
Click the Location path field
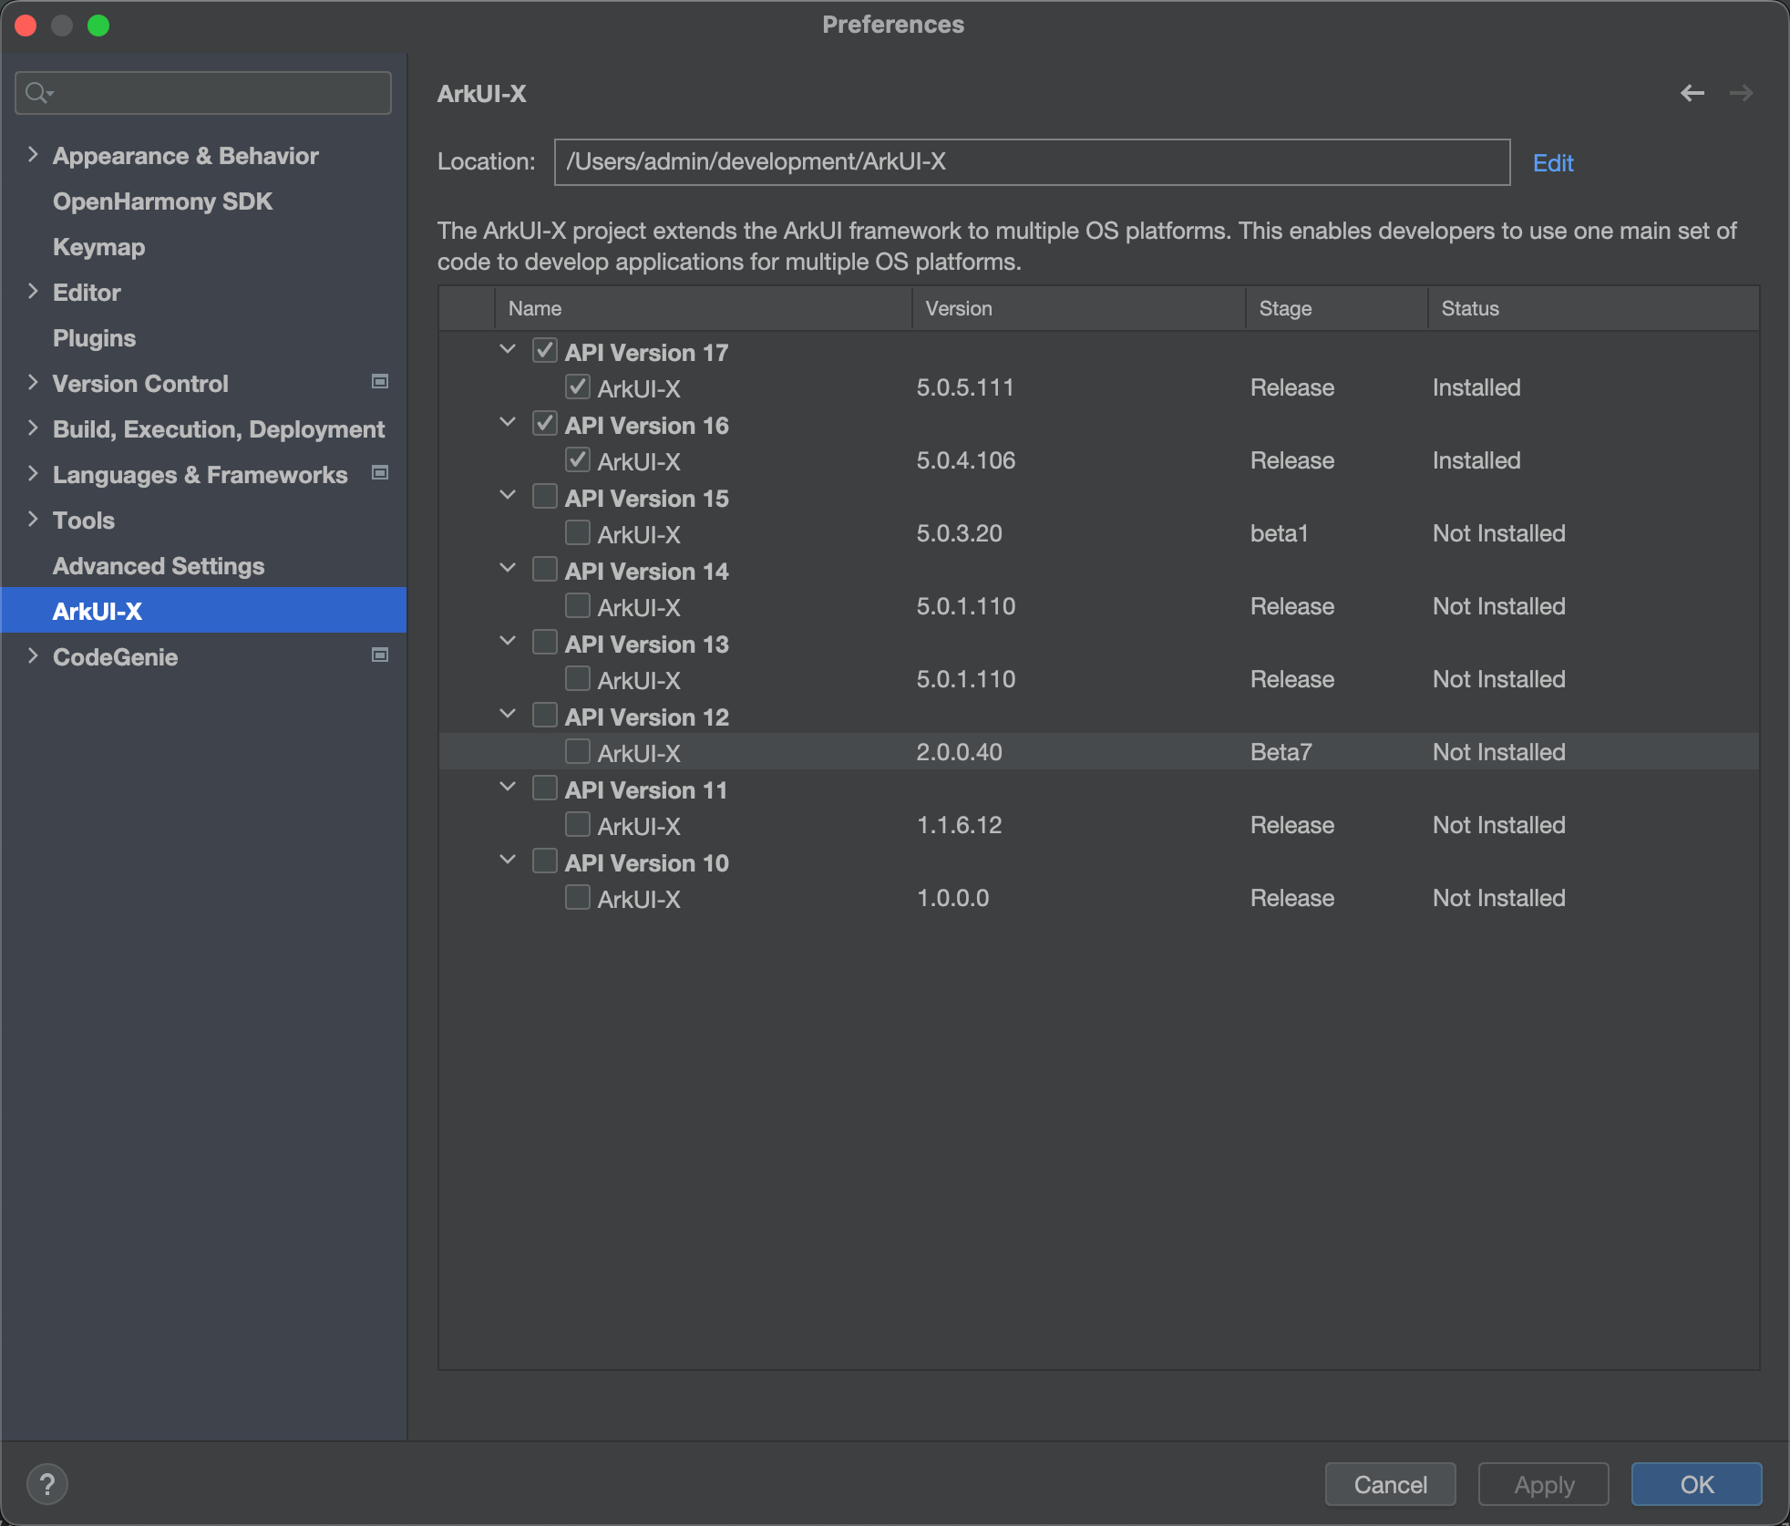(1032, 162)
